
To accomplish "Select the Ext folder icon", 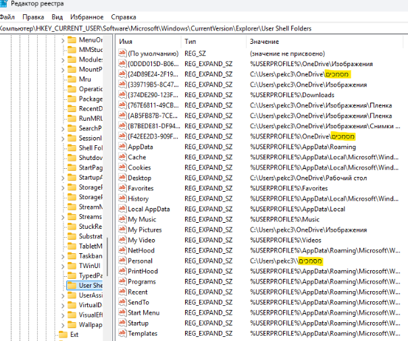I will click(63, 334).
